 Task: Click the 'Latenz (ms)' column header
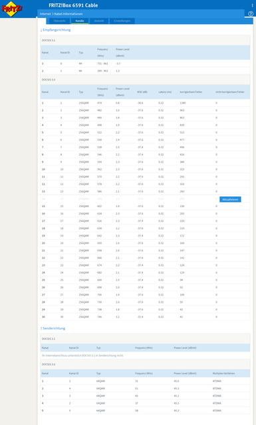coord(165,92)
